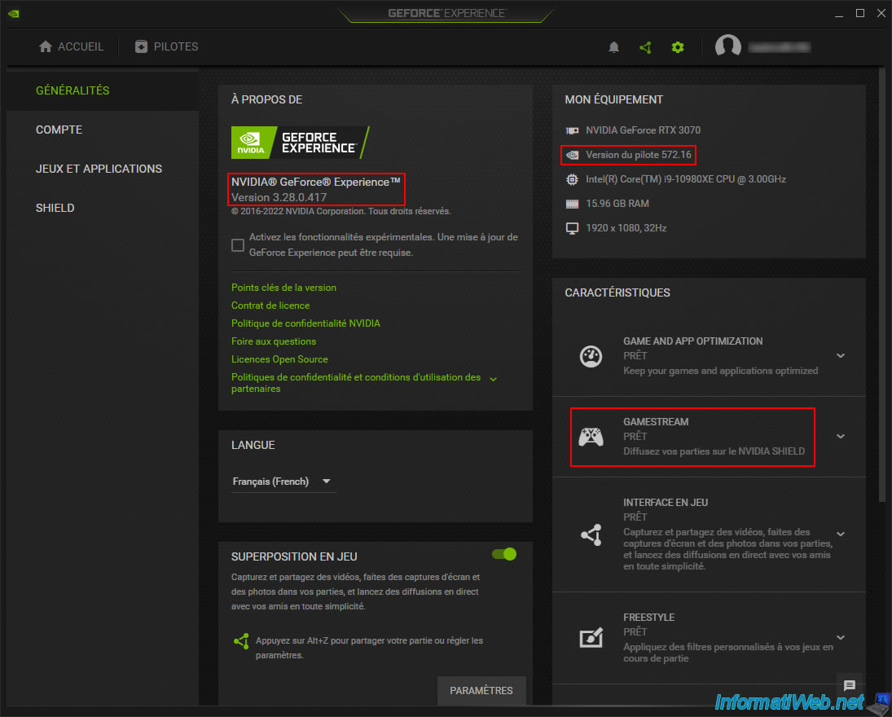892x717 pixels.
Task: Open the Foire aux questions link
Action: pyautogui.click(x=274, y=341)
